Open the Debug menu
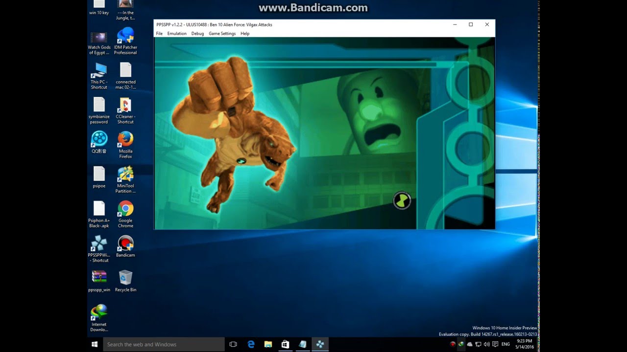This screenshot has width=627, height=352. click(x=197, y=33)
